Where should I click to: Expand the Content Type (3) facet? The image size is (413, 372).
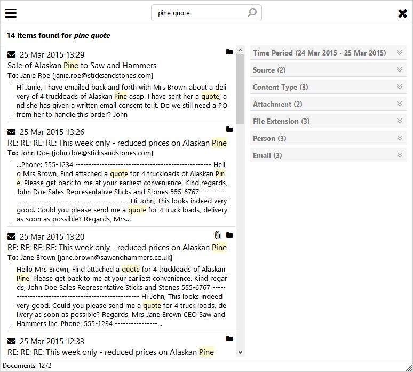328,87
